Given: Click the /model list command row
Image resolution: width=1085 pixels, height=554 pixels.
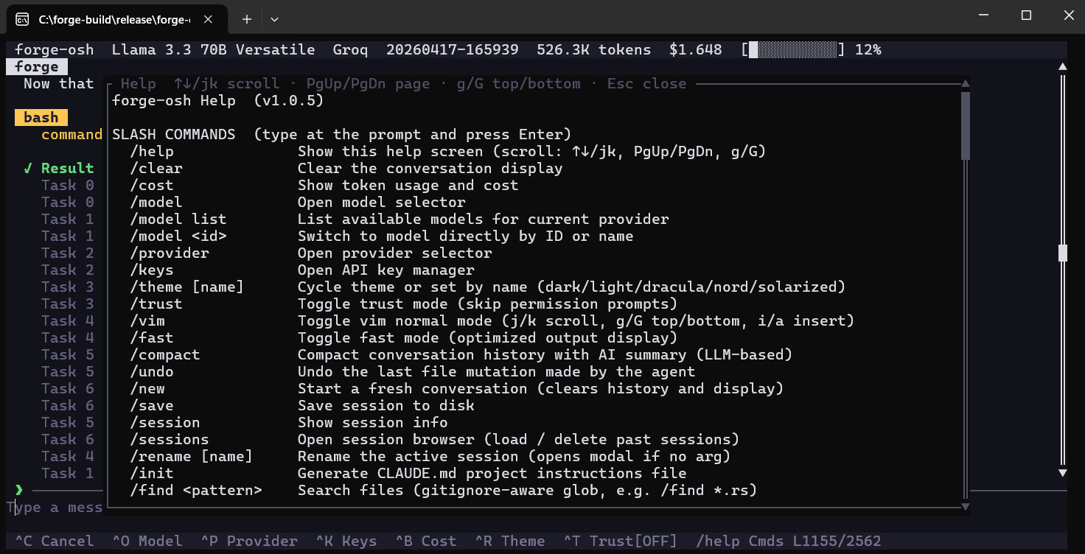Looking at the screenshot, I should [x=400, y=220].
